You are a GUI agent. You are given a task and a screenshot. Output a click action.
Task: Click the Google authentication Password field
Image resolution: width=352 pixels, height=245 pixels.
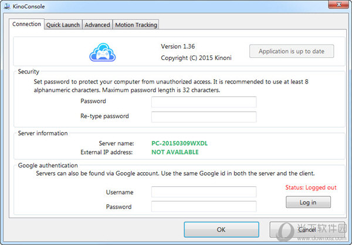[x=204, y=206]
